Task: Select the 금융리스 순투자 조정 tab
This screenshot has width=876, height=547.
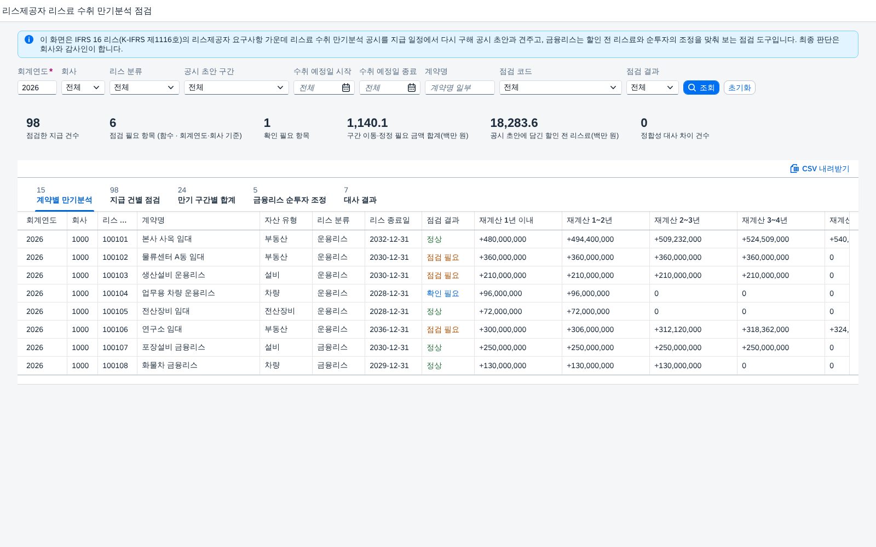Action: (x=290, y=195)
